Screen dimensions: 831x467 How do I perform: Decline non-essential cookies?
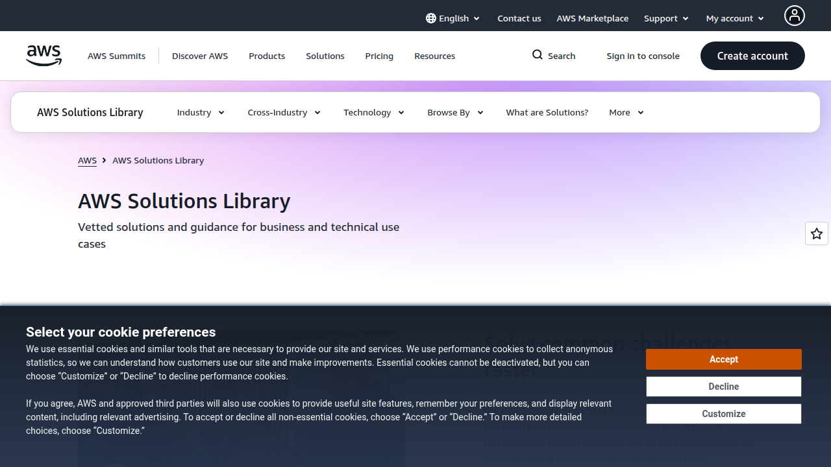[724, 387]
